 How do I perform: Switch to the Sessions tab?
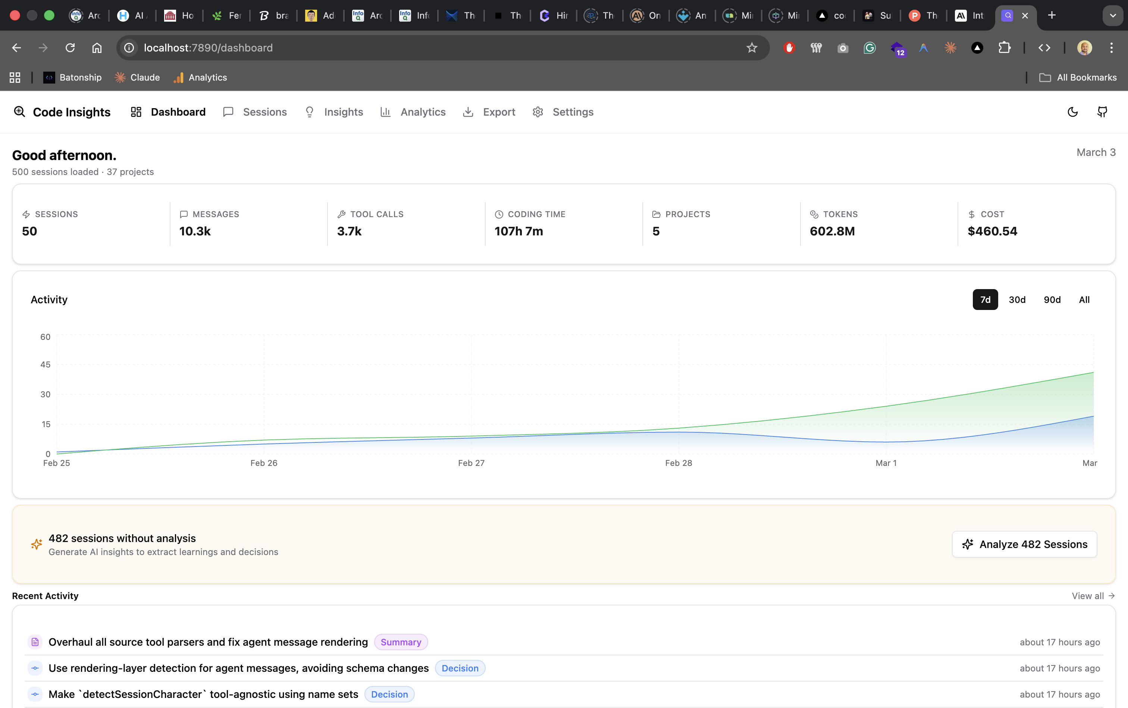[264, 112]
